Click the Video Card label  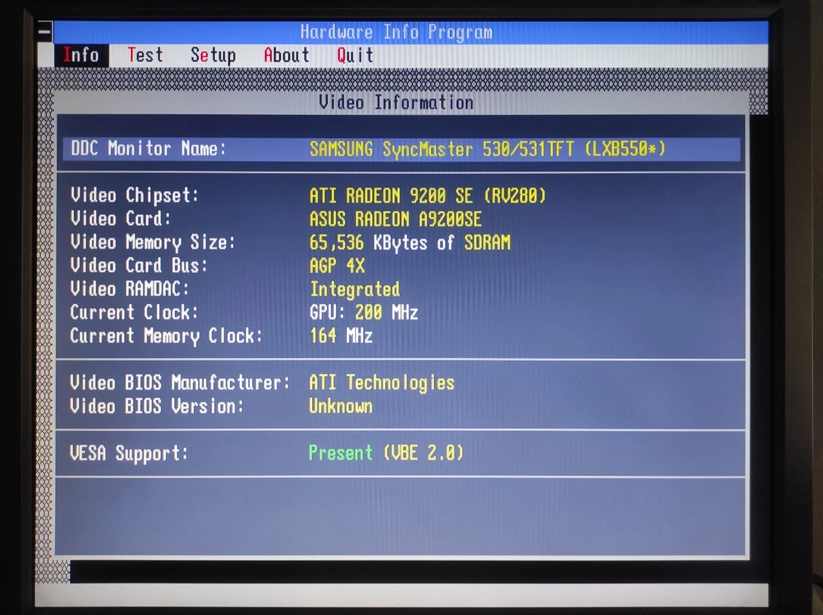121,218
